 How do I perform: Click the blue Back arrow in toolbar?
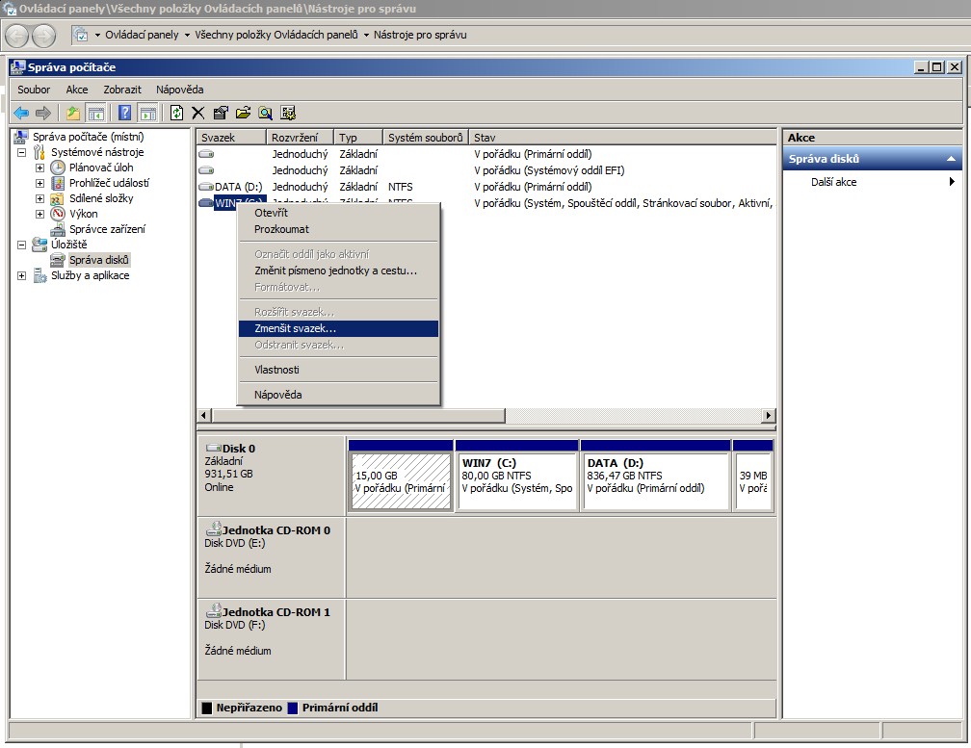(19, 113)
